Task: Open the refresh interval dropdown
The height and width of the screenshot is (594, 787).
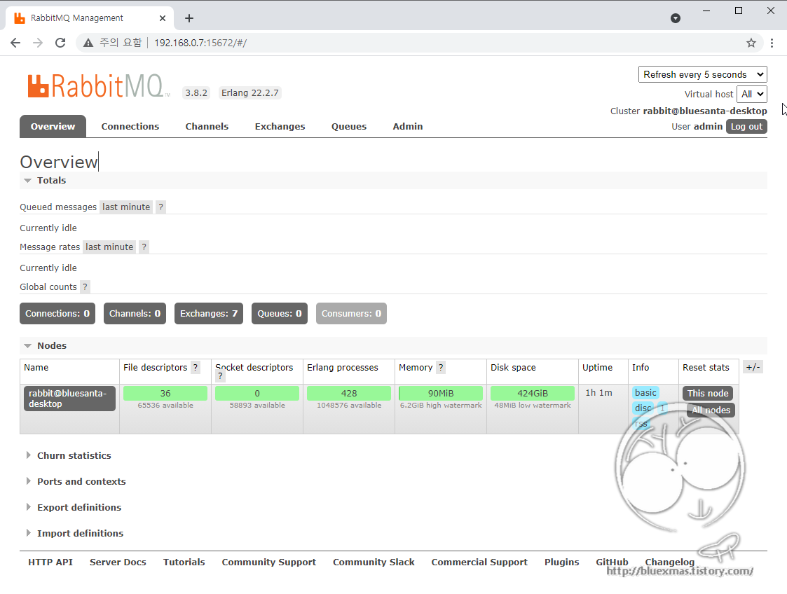Action: pos(703,74)
